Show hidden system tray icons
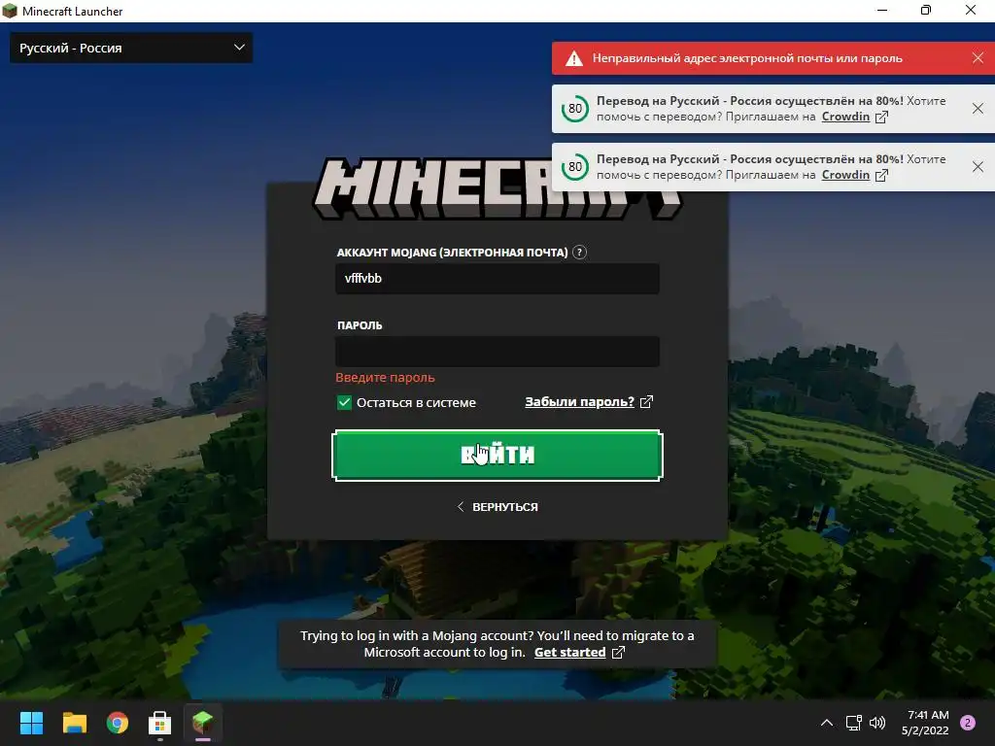 click(x=826, y=723)
